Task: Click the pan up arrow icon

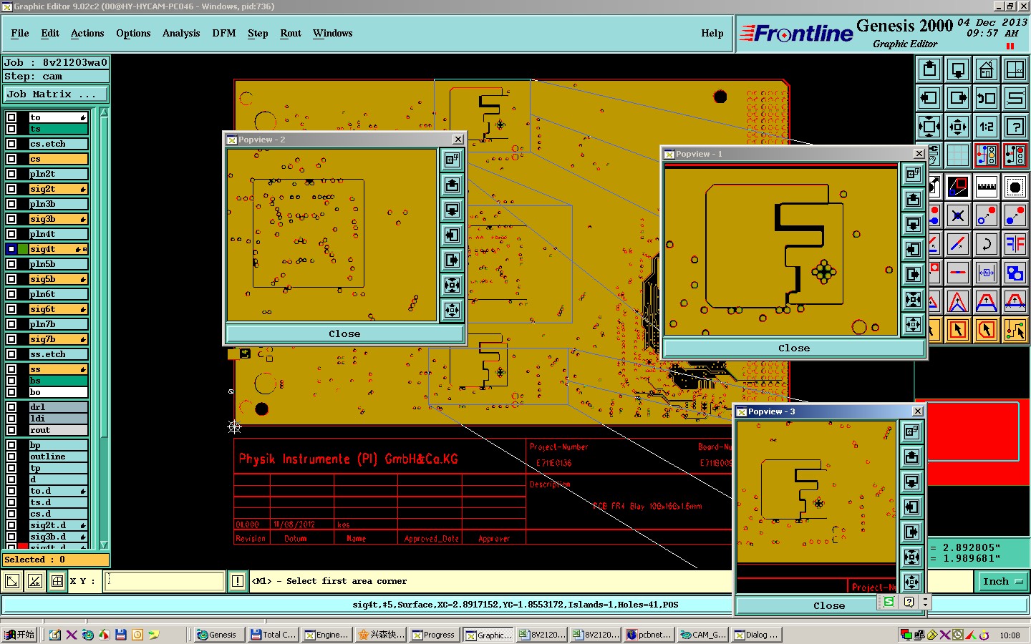Action: tap(929, 69)
